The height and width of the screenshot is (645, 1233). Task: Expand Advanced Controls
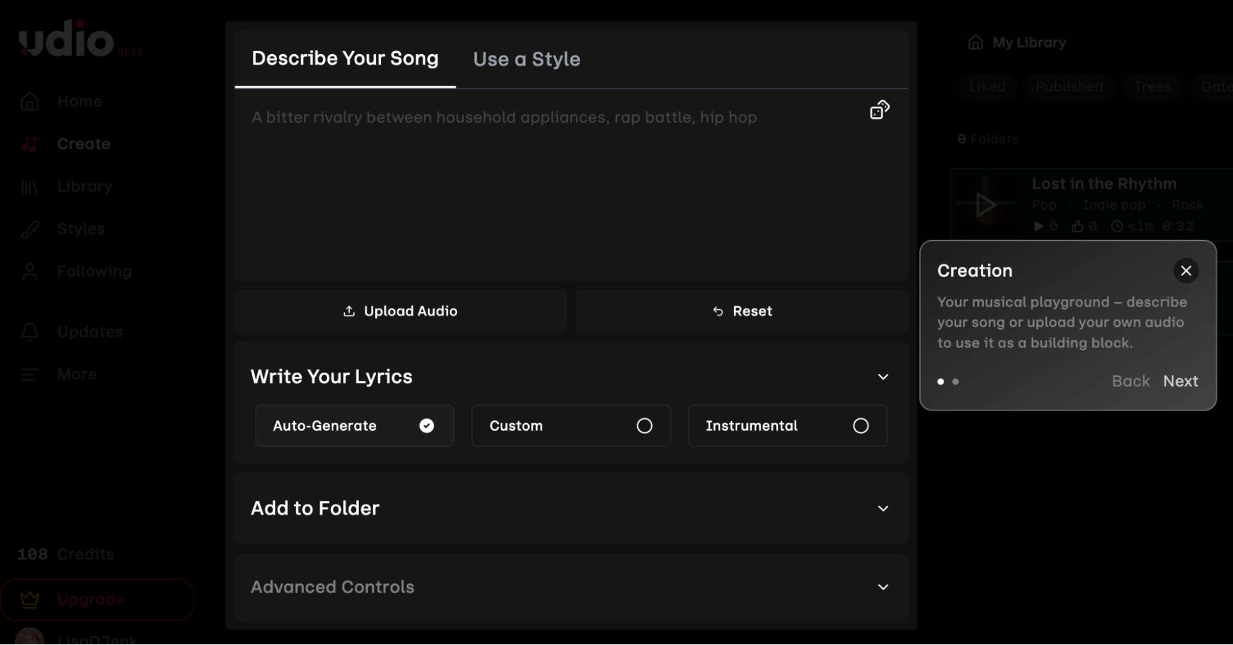(x=883, y=587)
